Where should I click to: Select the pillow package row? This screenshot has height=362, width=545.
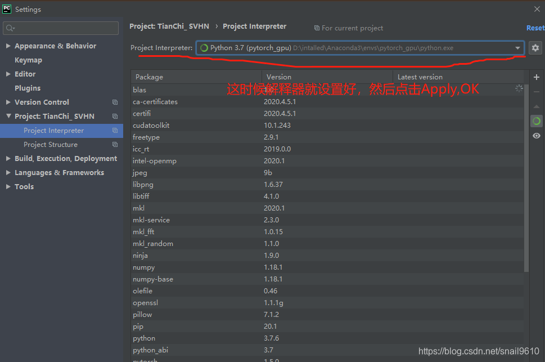coord(327,315)
